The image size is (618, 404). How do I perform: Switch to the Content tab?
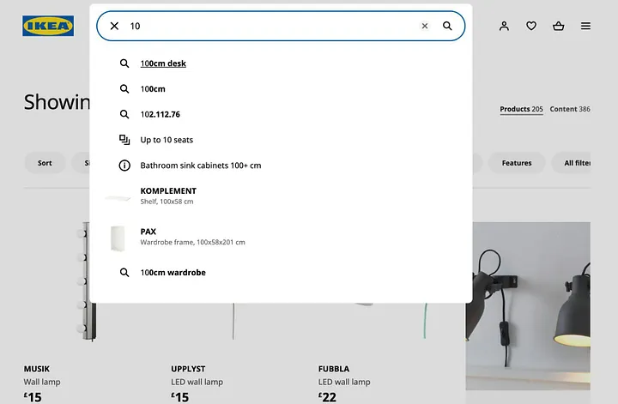(x=569, y=109)
